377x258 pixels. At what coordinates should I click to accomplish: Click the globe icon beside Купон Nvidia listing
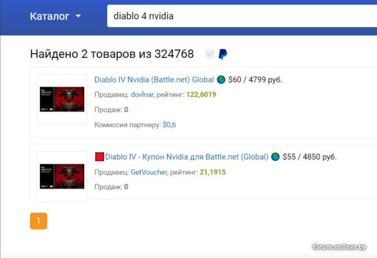pos(275,157)
